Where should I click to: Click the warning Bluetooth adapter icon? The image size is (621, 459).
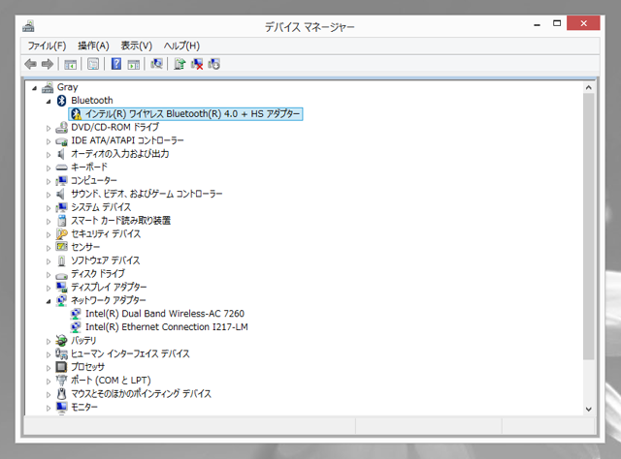click(x=76, y=114)
